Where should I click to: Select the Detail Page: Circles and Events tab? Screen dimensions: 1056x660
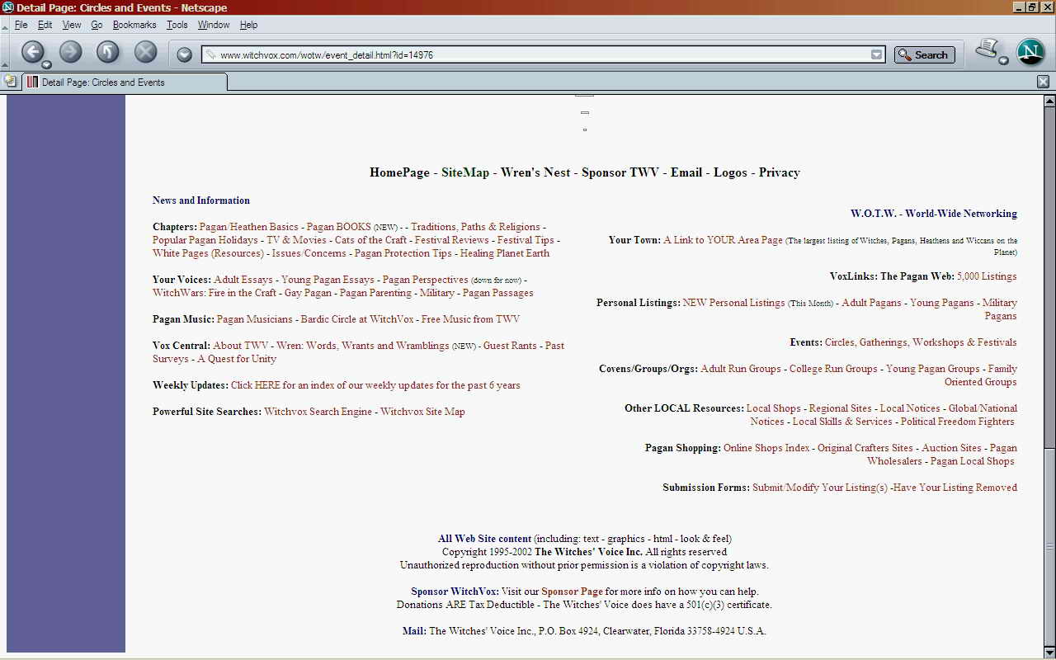[125, 82]
